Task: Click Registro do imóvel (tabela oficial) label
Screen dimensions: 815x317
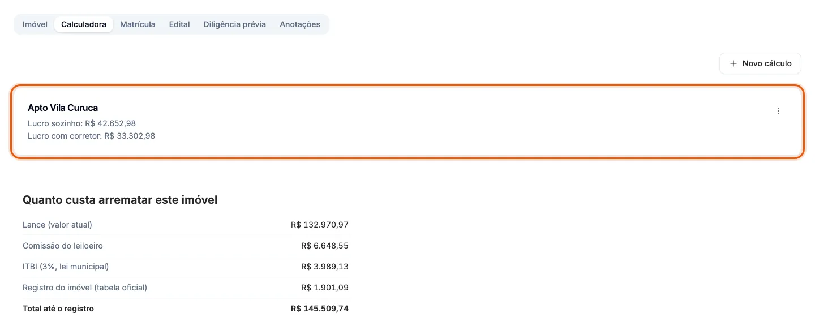Action: click(85, 288)
